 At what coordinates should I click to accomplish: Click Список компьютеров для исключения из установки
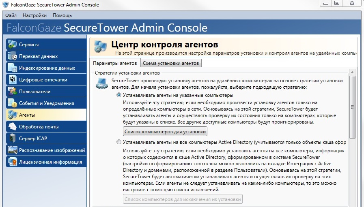[x=183, y=199]
